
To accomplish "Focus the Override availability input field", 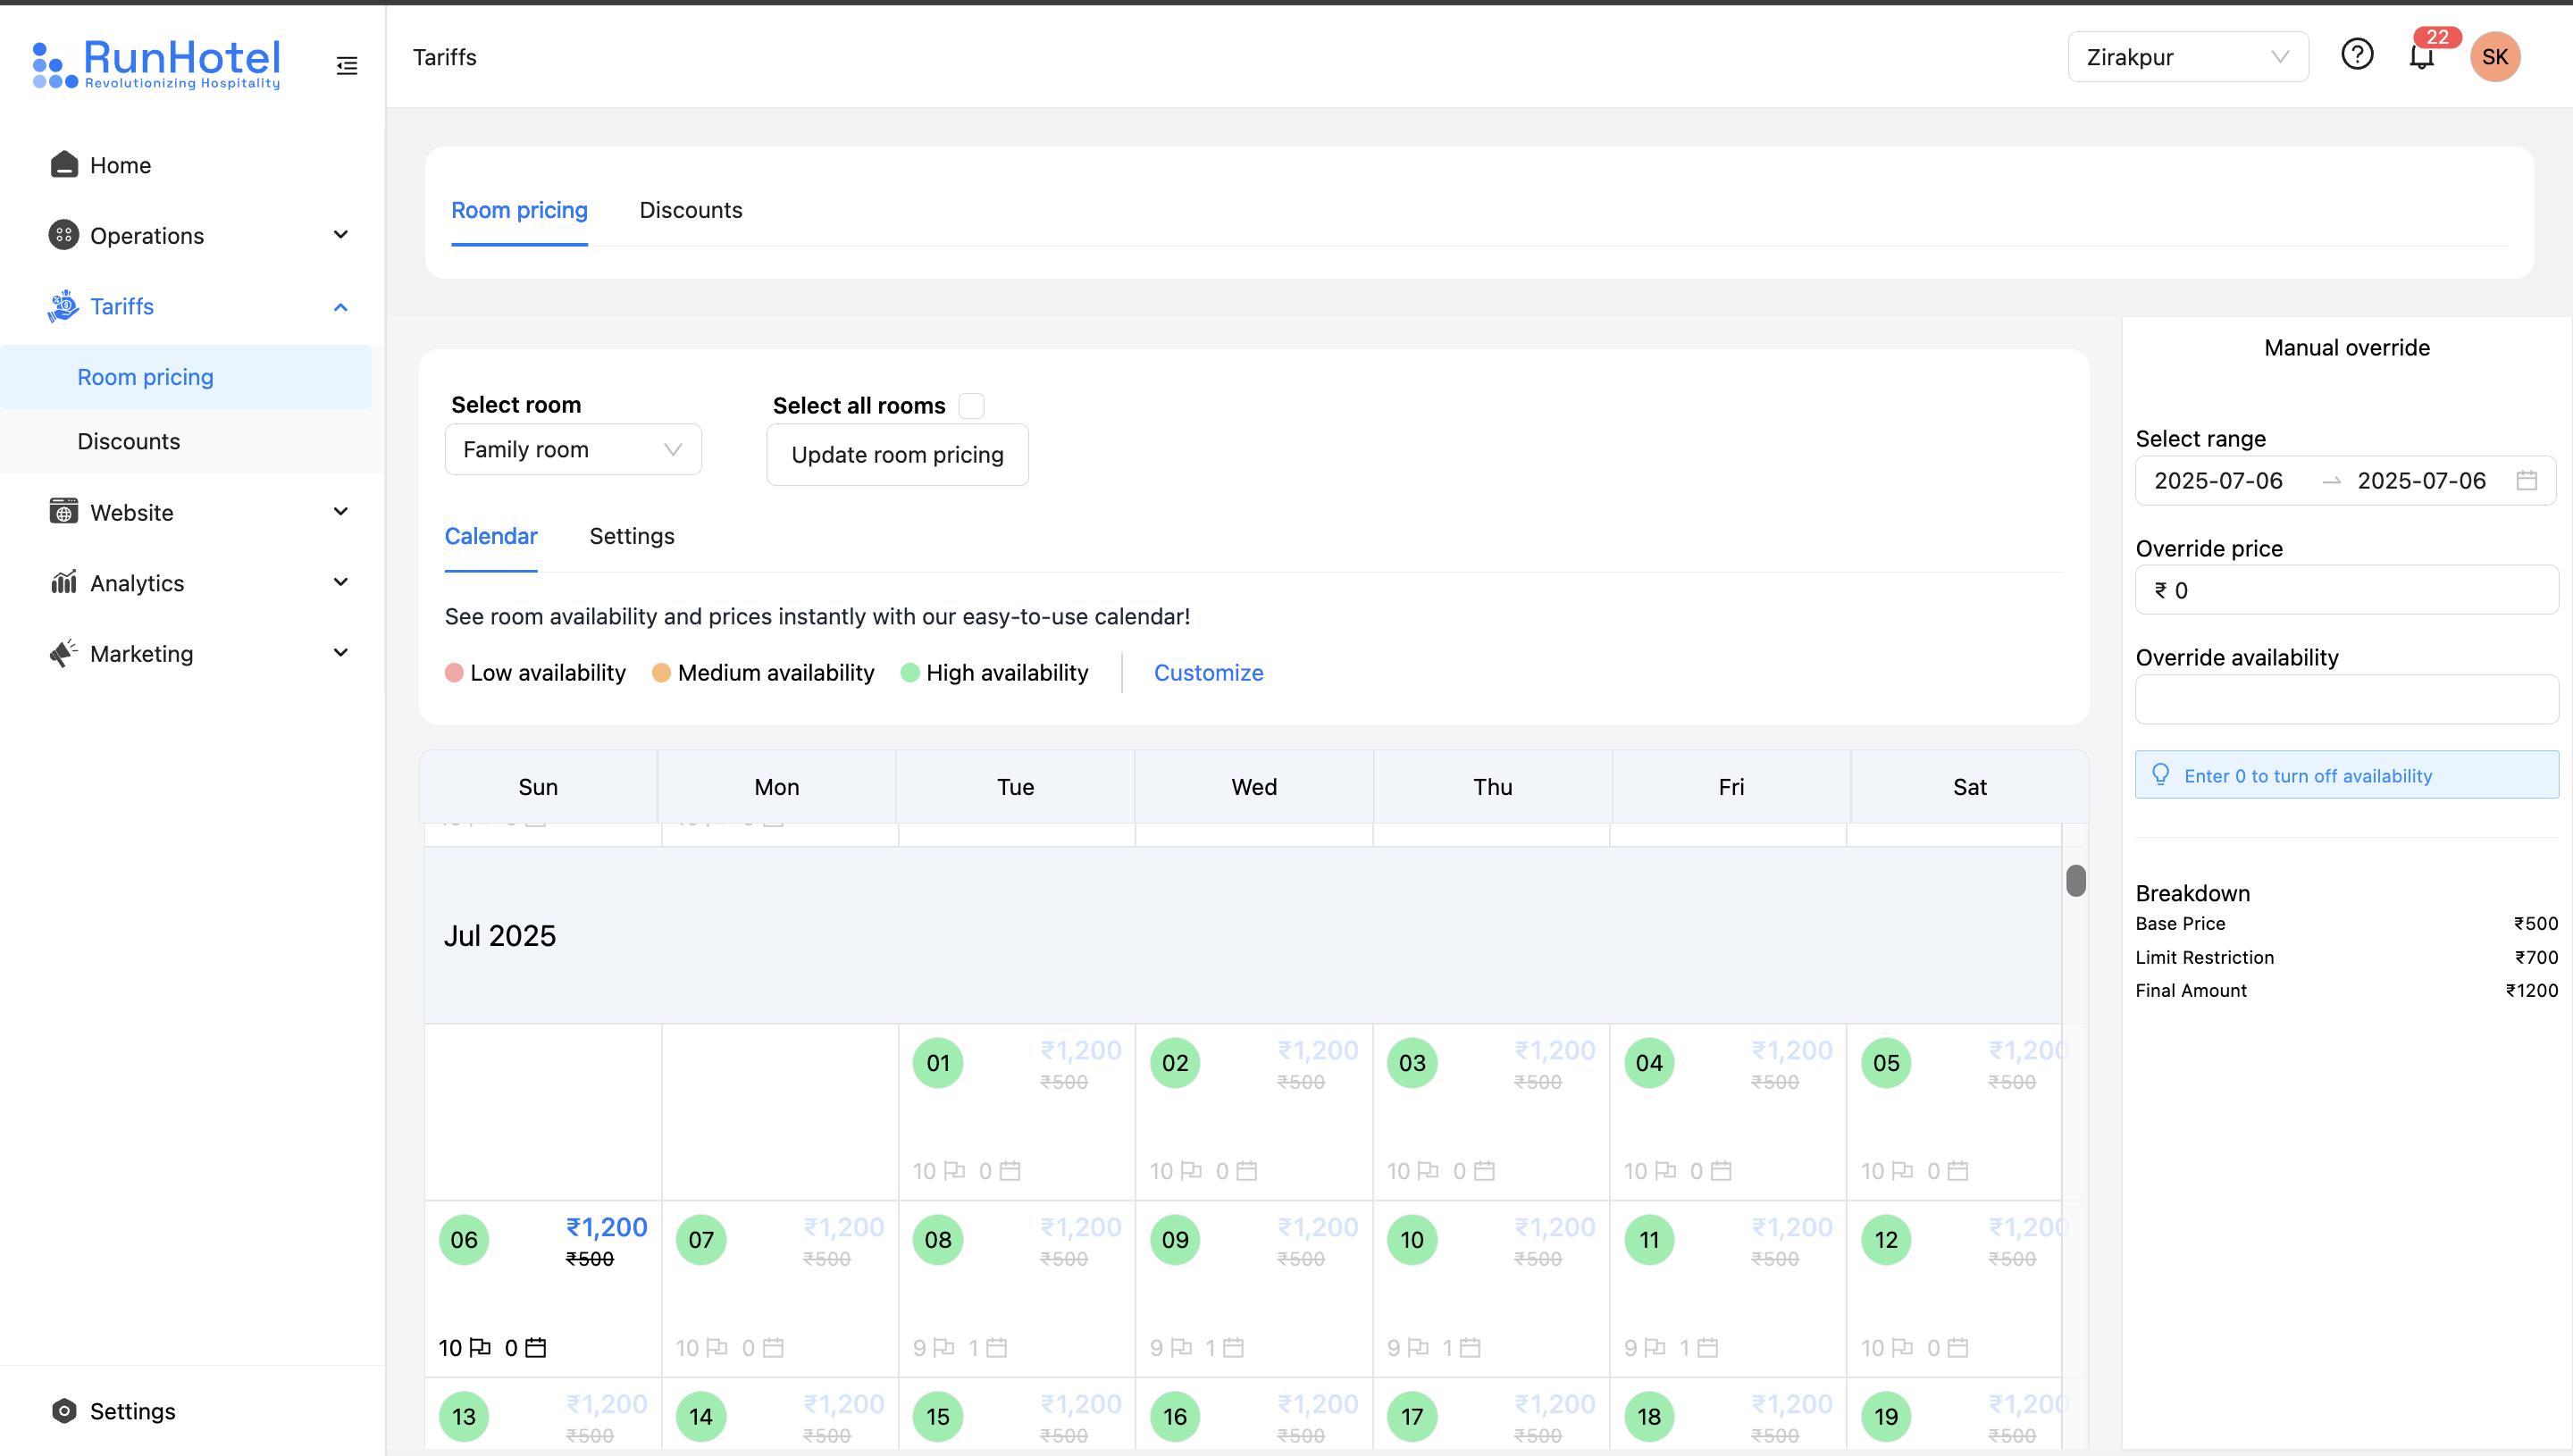I will pos(2346,699).
